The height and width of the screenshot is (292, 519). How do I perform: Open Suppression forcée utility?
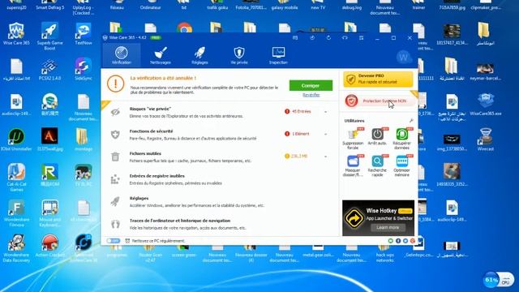point(353,139)
